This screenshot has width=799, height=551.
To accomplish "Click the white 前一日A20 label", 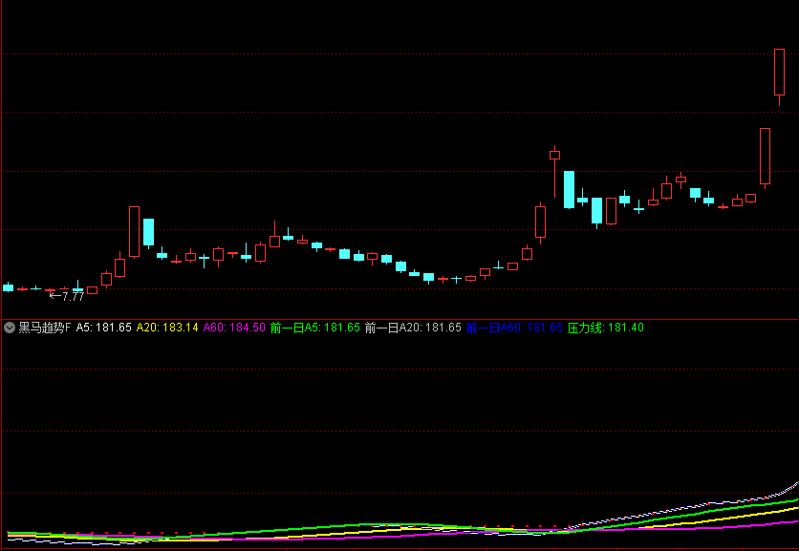I will click(x=413, y=328).
